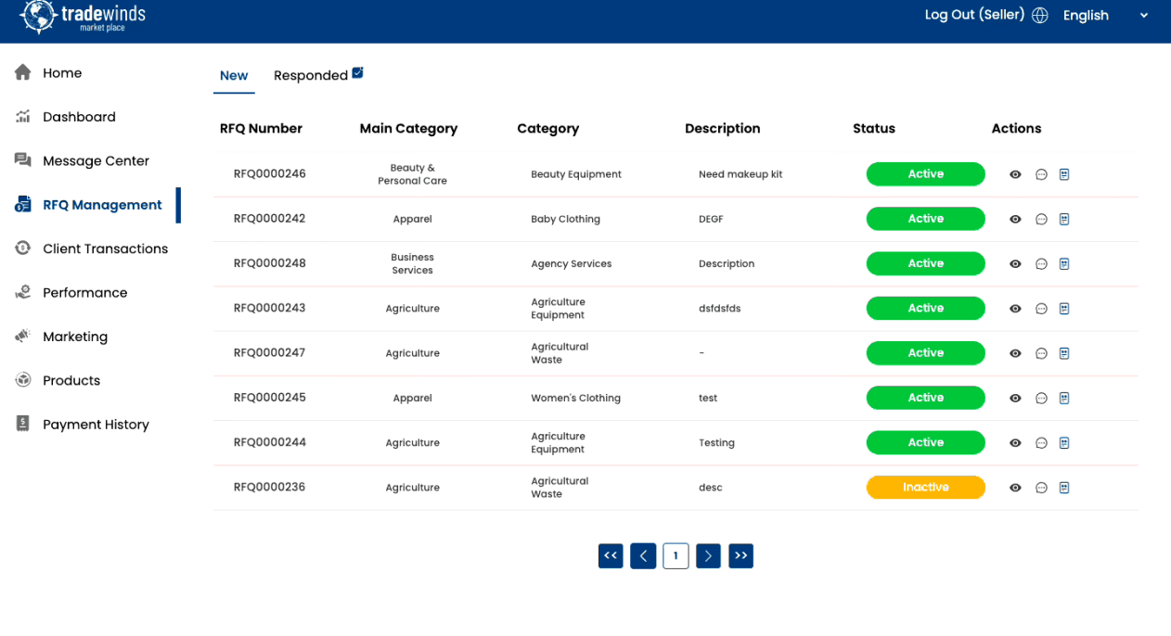1171x636 pixels.
Task: Select page number 1
Action: point(676,555)
